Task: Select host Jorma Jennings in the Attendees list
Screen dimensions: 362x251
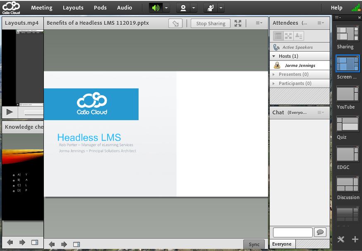Action: tap(300, 65)
